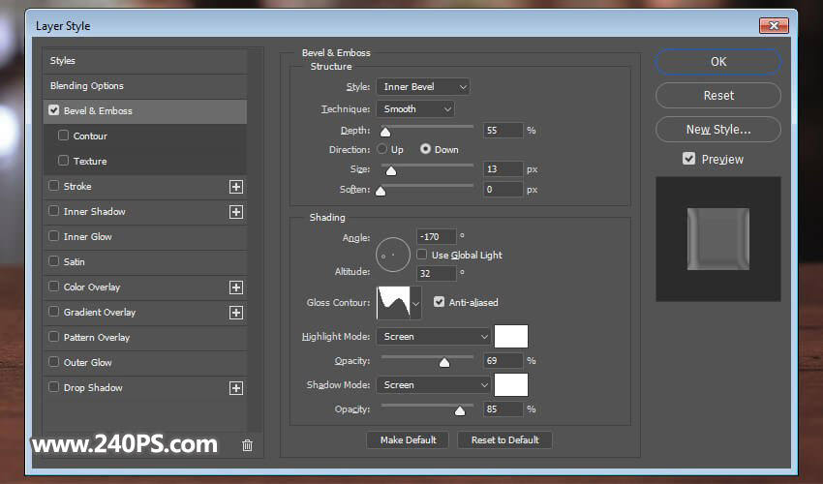This screenshot has width=823, height=484.
Task: Open the Technique dropdown showing Smooth
Action: tap(415, 109)
